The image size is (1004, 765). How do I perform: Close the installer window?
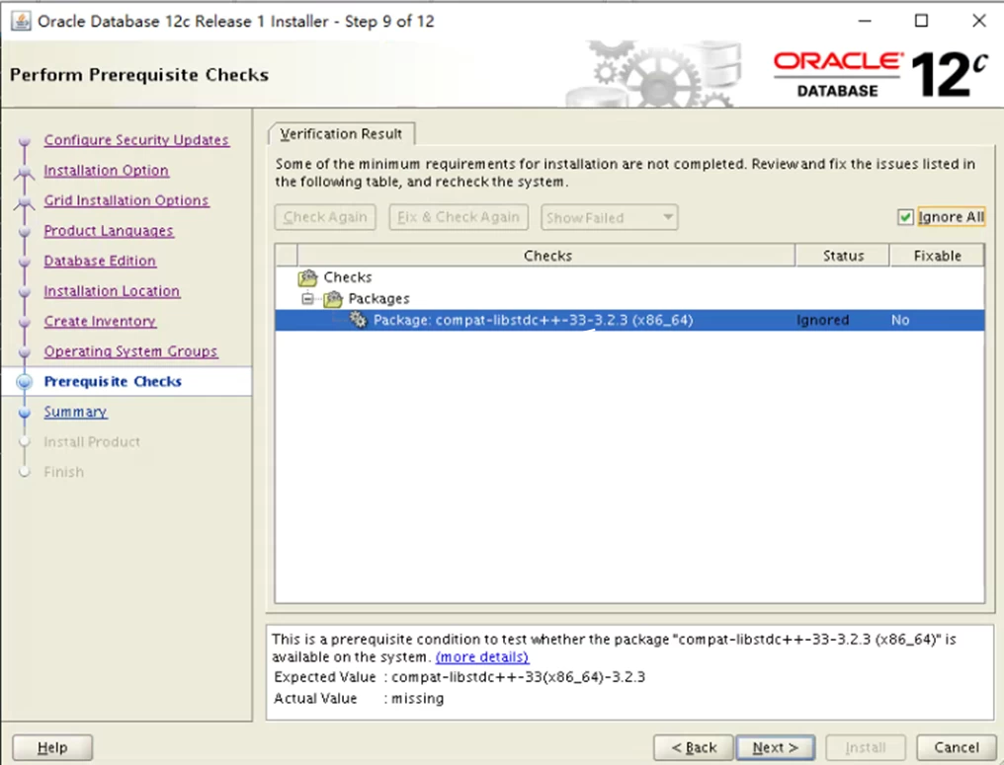click(979, 21)
